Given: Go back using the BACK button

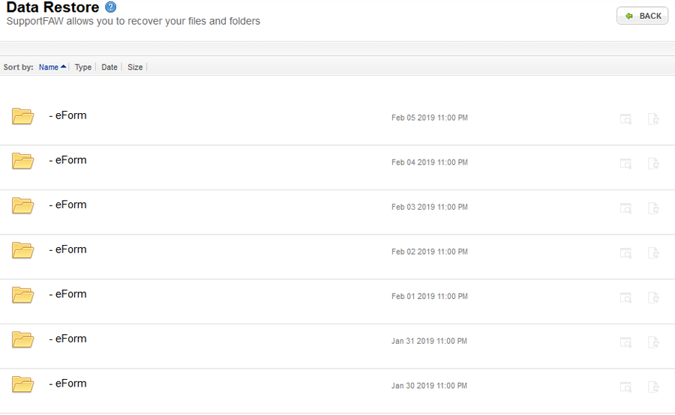Looking at the screenshot, I should pos(642,16).
